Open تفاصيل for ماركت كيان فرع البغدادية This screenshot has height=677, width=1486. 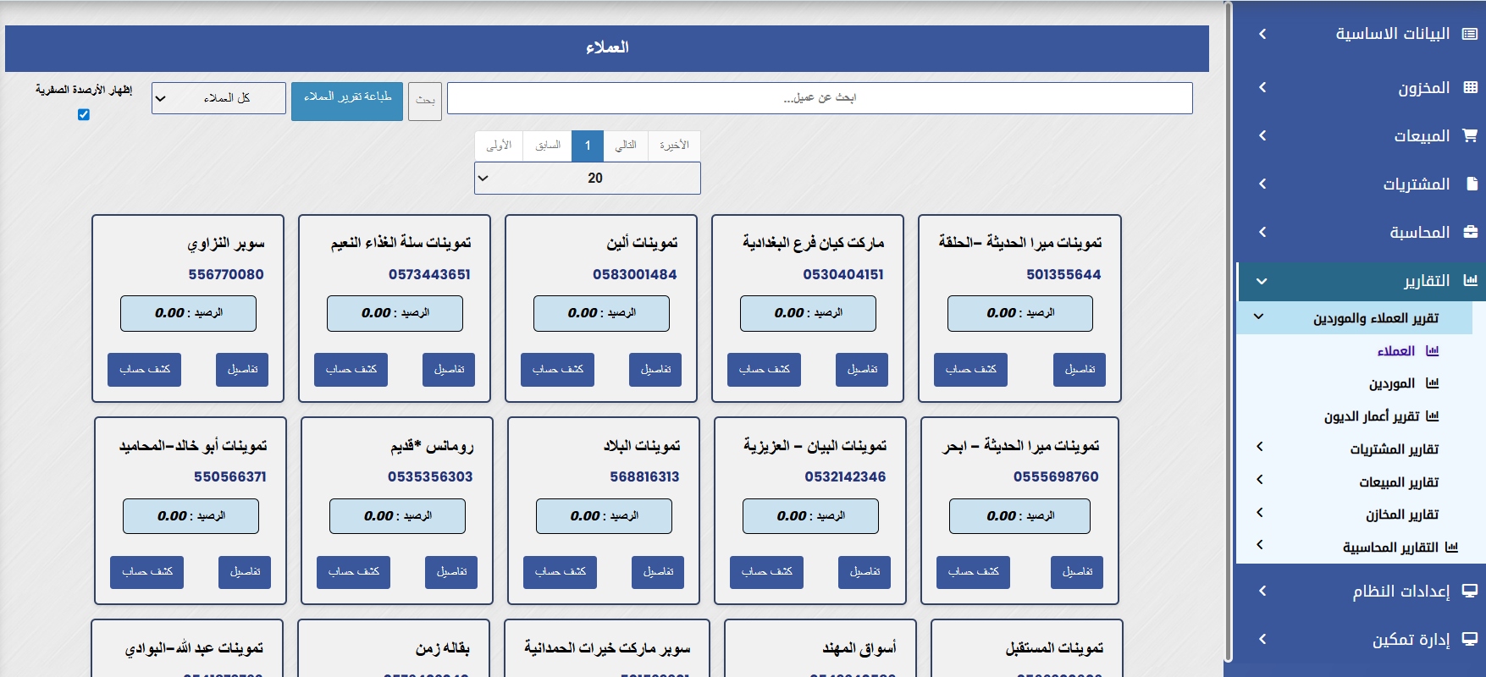point(862,370)
